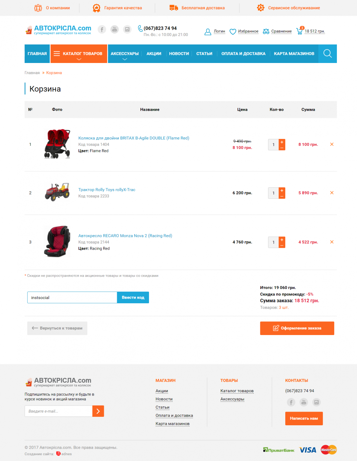This screenshot has width=357, height=461.
Task: Increase quantity of Rolly Toys tractor
Action: (282, 190)
